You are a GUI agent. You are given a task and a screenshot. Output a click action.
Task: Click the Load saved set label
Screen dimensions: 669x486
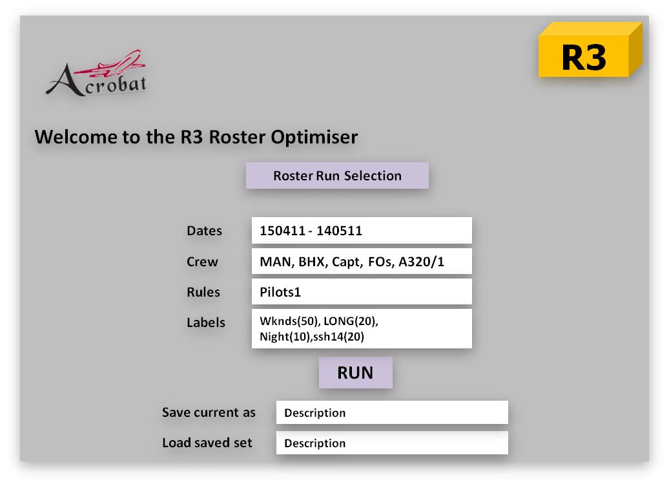[207, 443]
